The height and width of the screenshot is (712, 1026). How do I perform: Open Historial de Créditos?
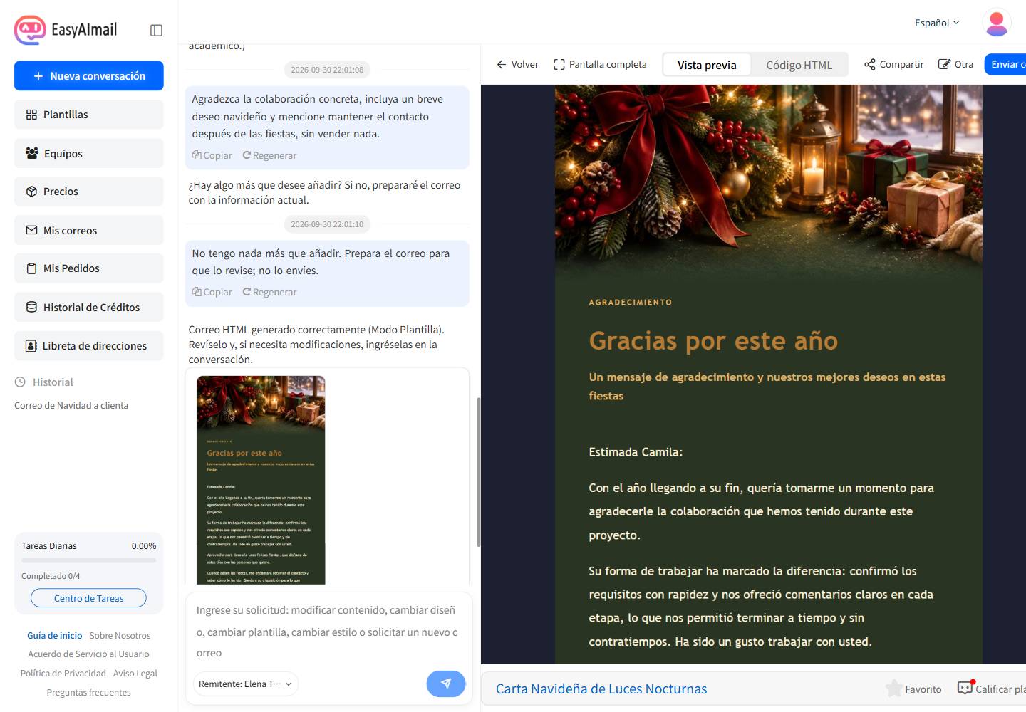pos(89,307)
